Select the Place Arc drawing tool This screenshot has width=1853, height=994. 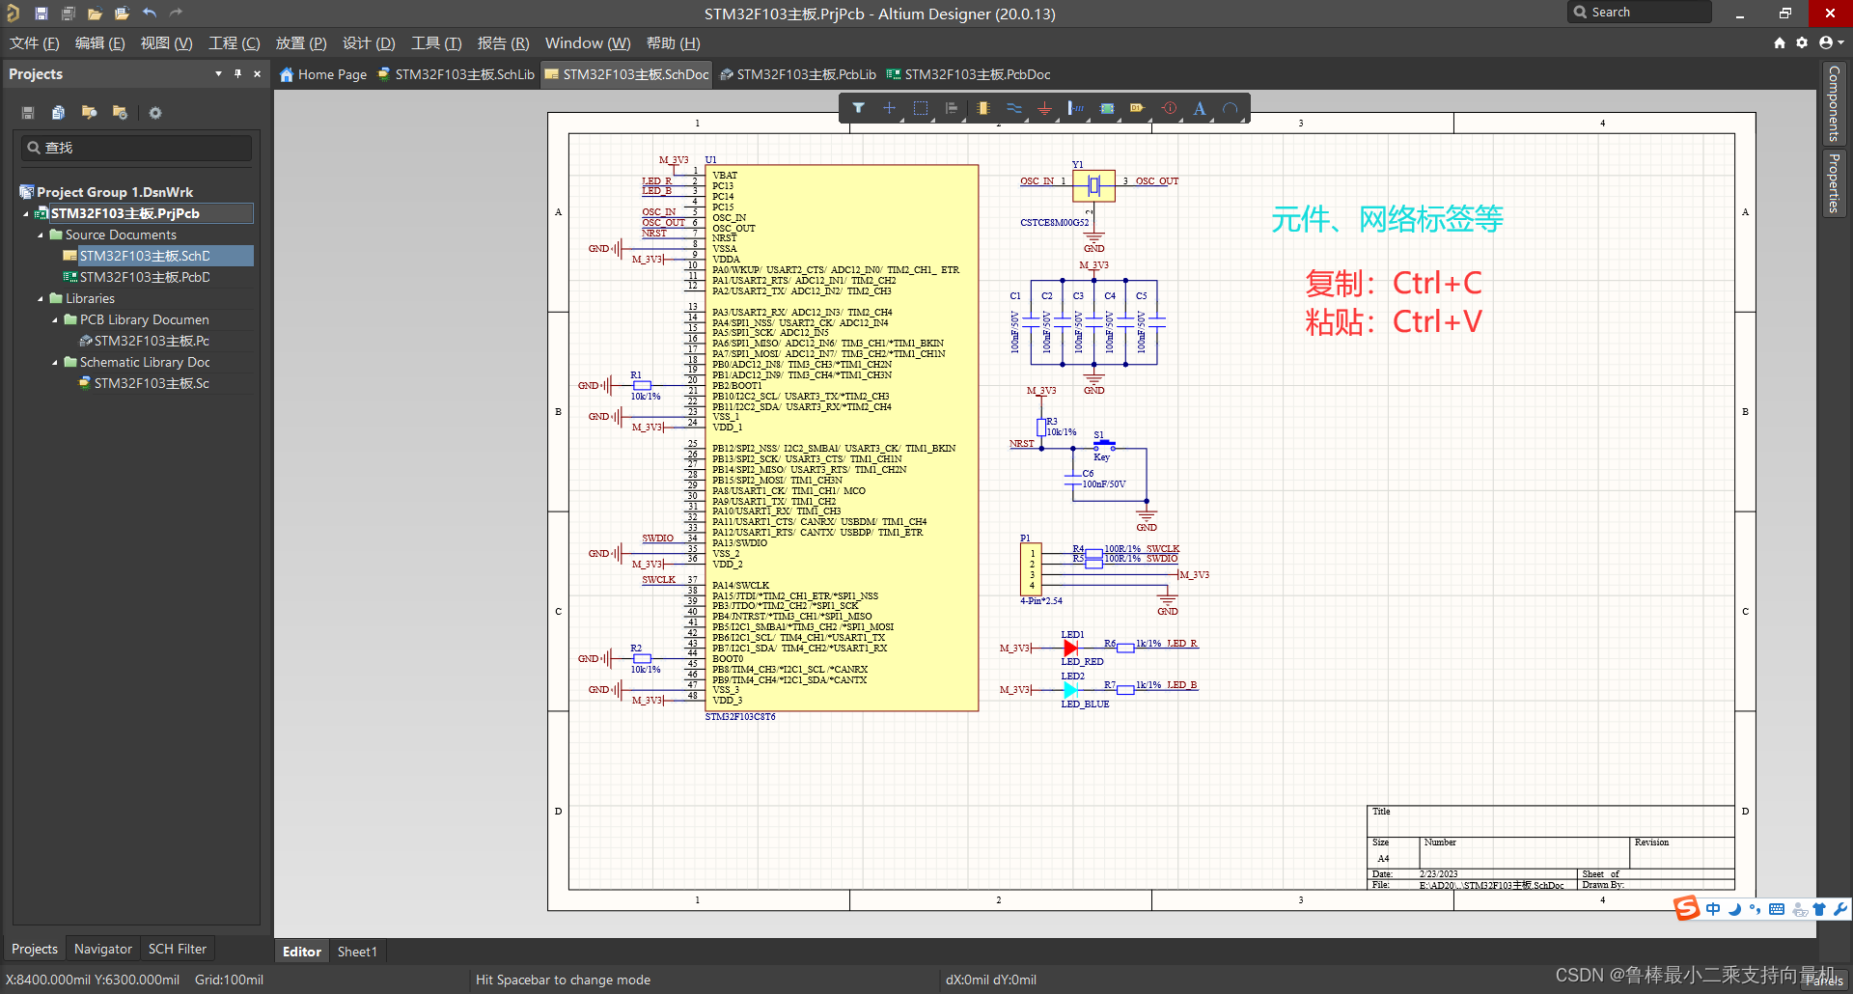(1230, 108)
